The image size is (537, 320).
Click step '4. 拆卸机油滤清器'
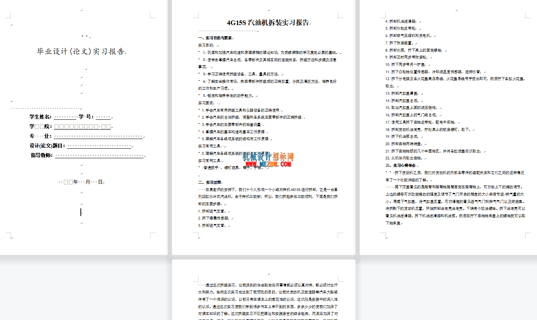(401, 21)
